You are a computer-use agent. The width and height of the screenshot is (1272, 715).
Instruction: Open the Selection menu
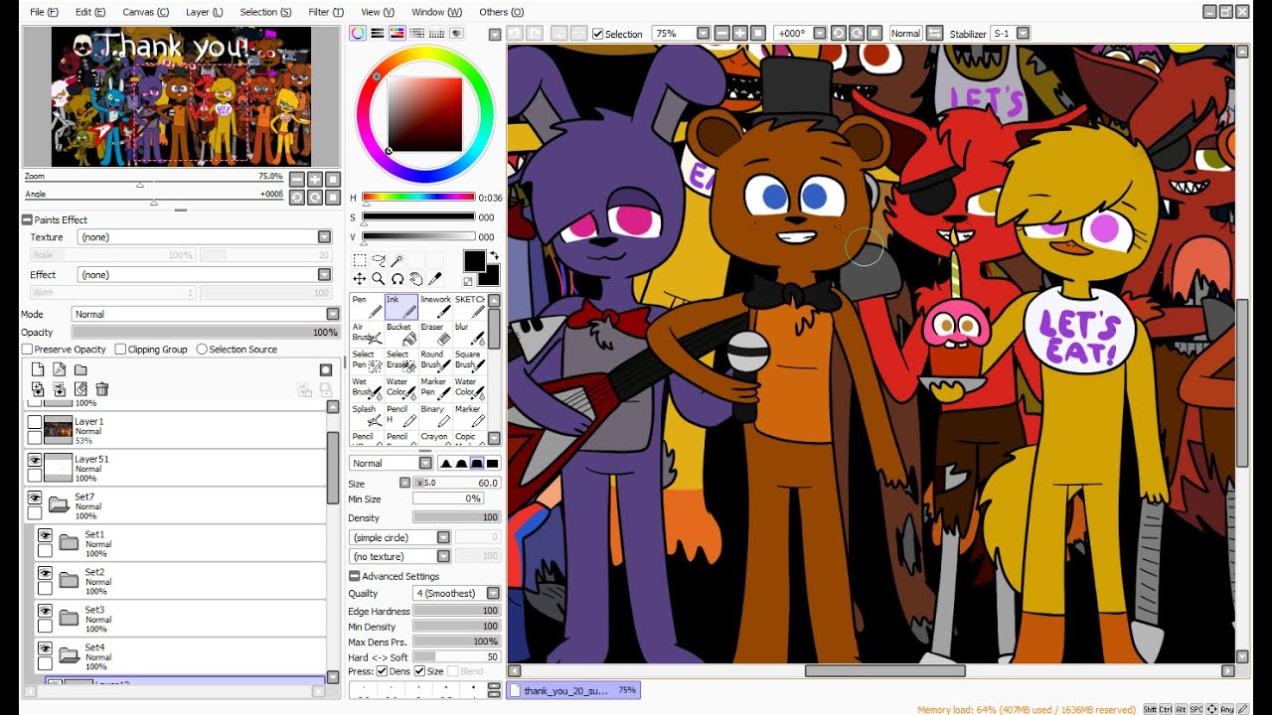pyautogui.click(x=265, y=12)
